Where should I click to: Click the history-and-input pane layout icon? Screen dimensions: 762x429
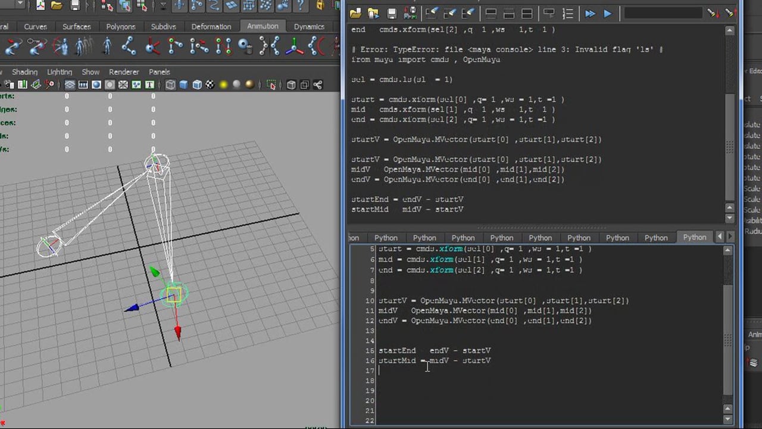click(x=526, y=13)
